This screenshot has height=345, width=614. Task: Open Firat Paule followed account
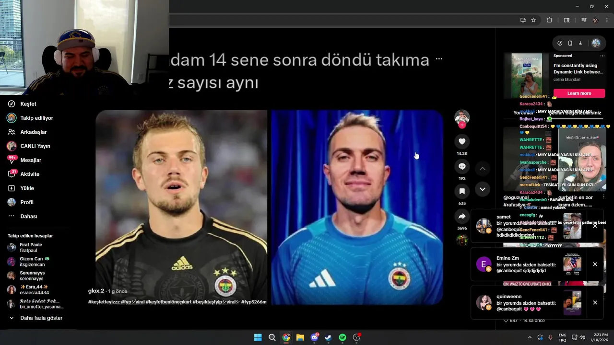(x=25, y=247)
